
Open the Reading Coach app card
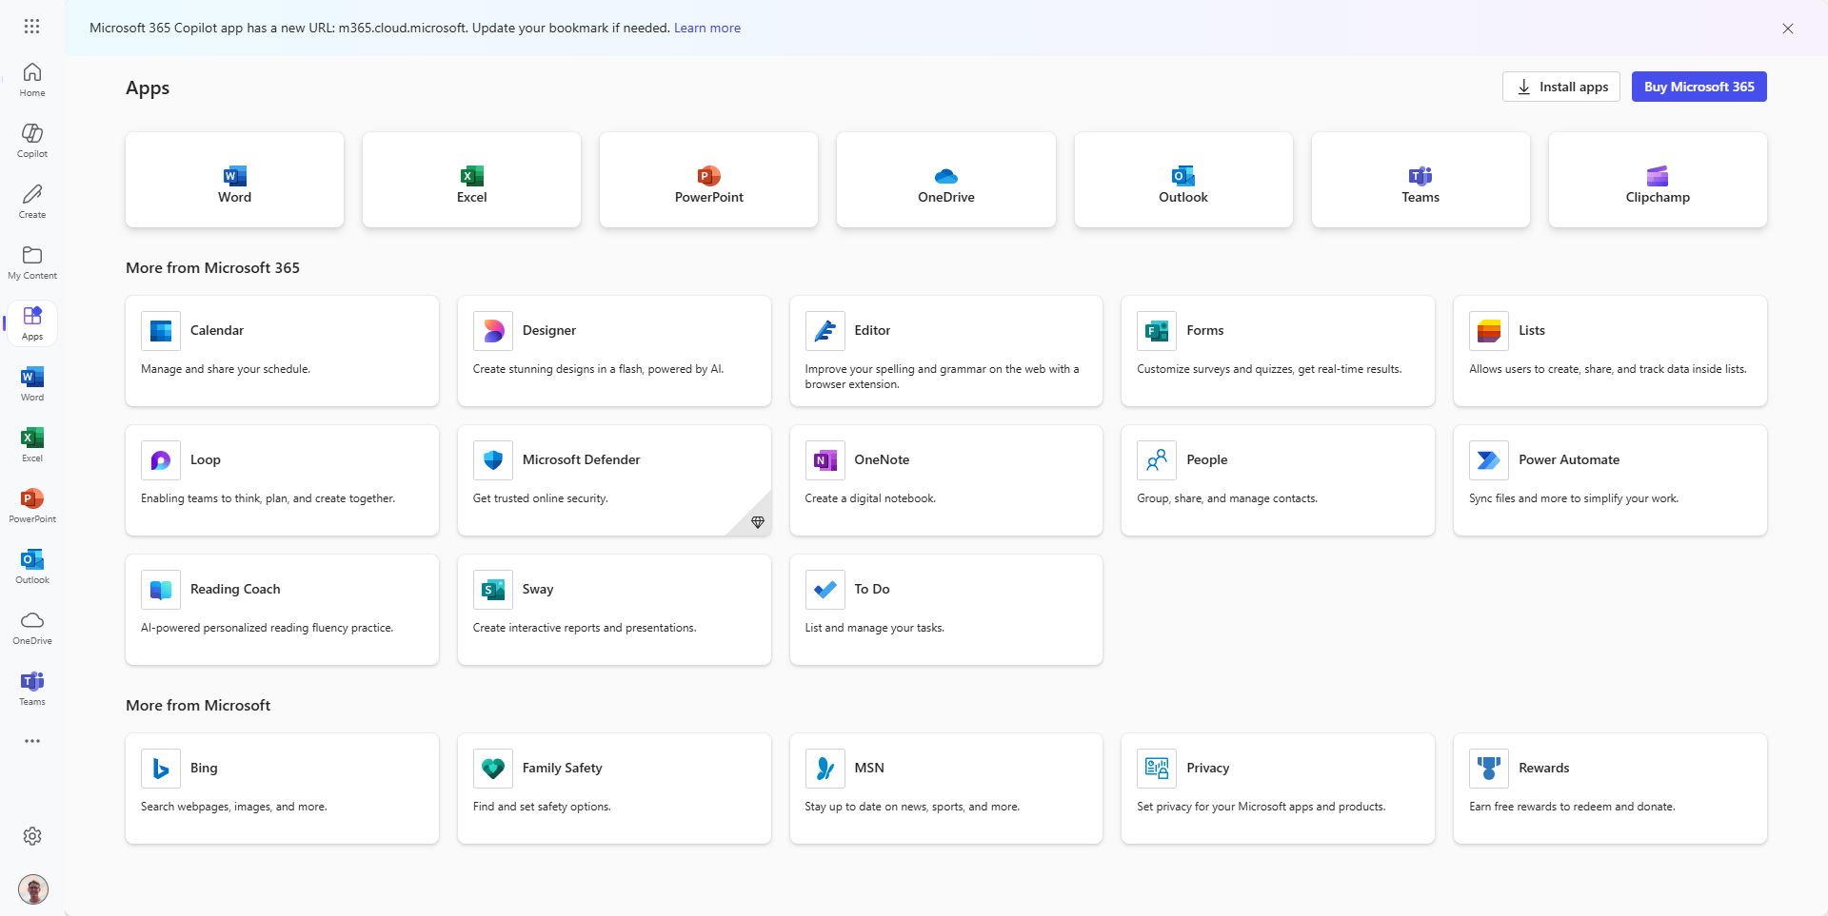pyautogui.click(x=282, y=609)
